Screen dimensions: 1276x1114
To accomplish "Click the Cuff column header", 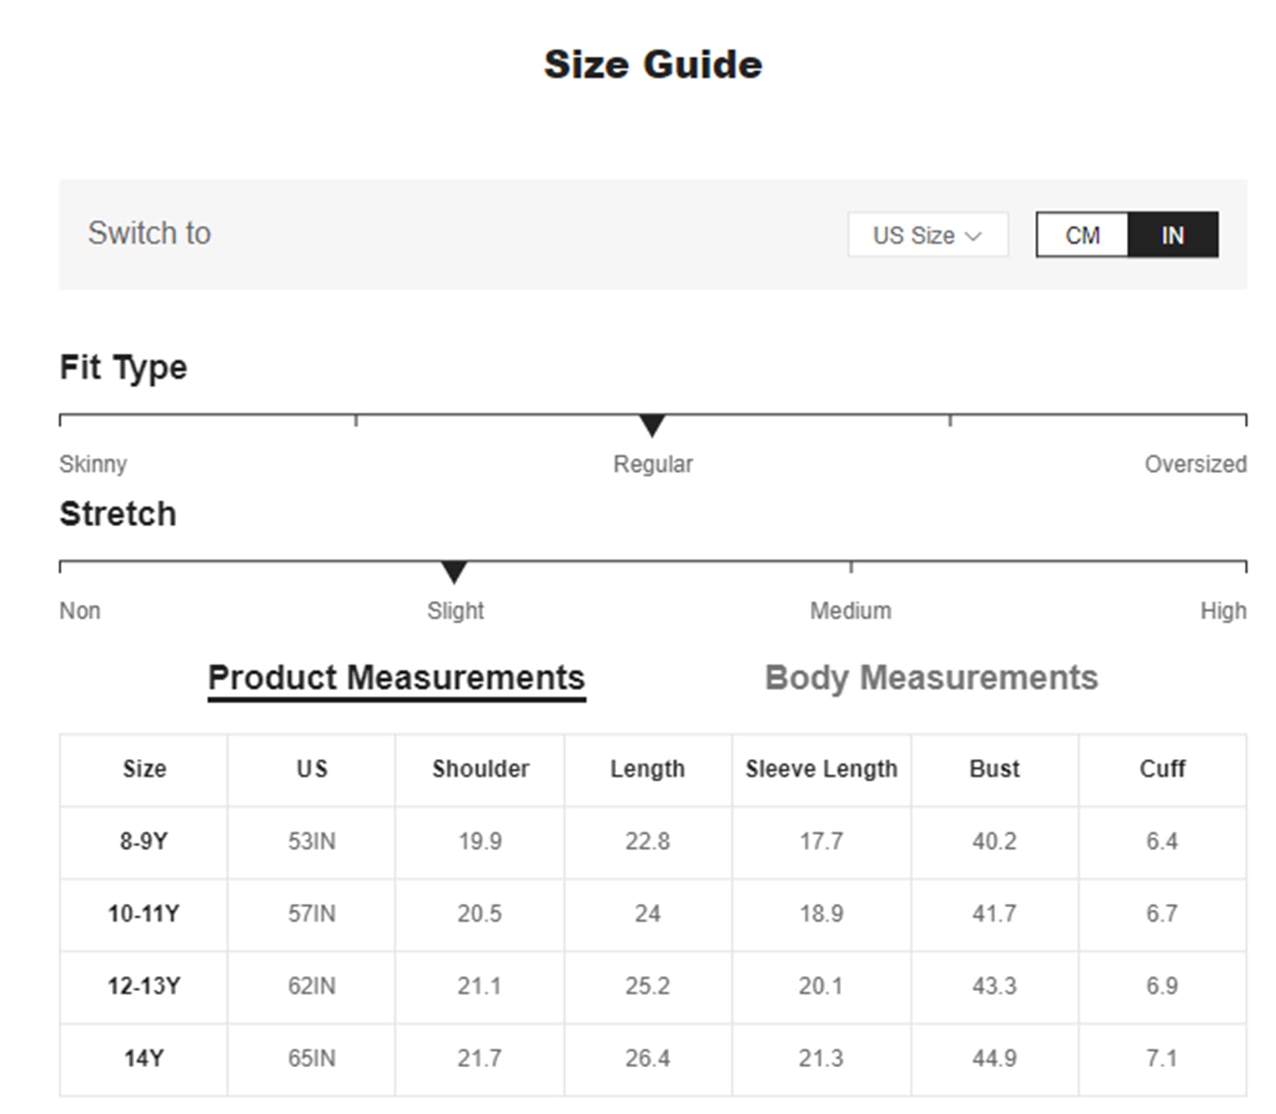I will tap(1162, 769).
